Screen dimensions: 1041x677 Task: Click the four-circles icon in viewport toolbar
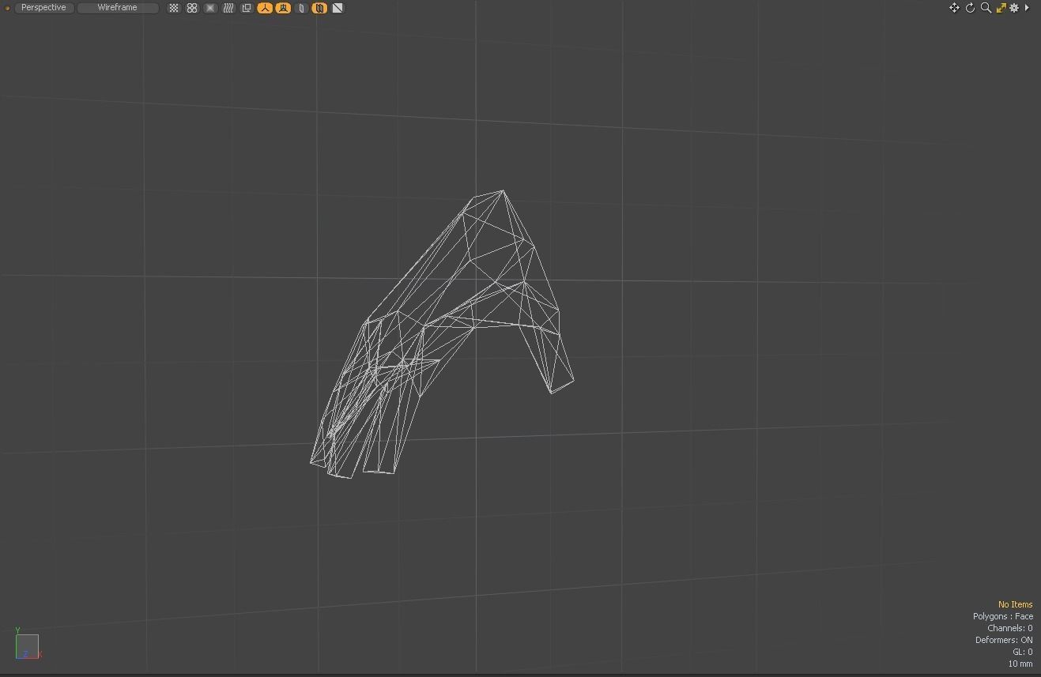(192, 8)
